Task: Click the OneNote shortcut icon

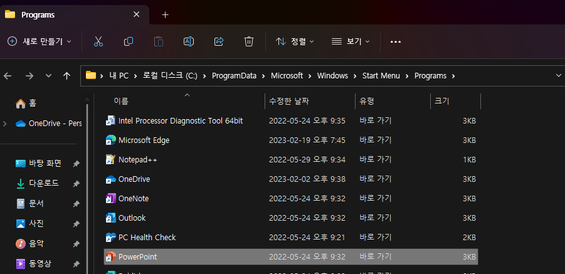Action: [x=110, y=198]
